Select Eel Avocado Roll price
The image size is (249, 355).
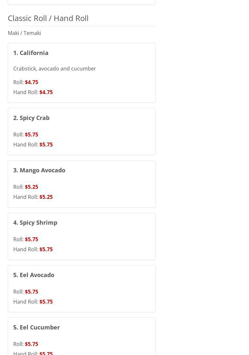pos(31,292)
